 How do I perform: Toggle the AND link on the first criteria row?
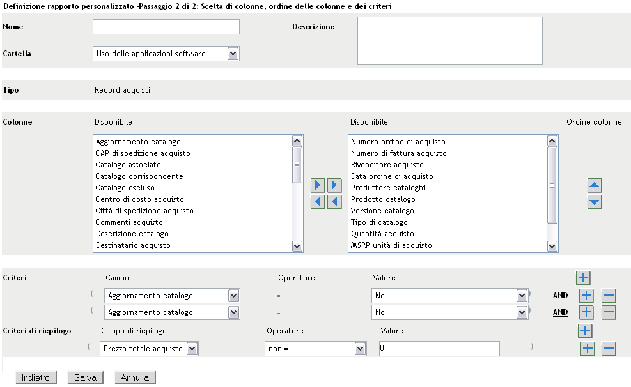coord(560,296)
